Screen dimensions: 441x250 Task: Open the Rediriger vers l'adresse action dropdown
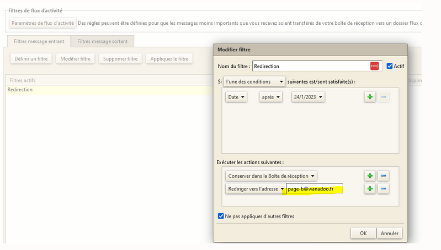(x=256, y=189)
